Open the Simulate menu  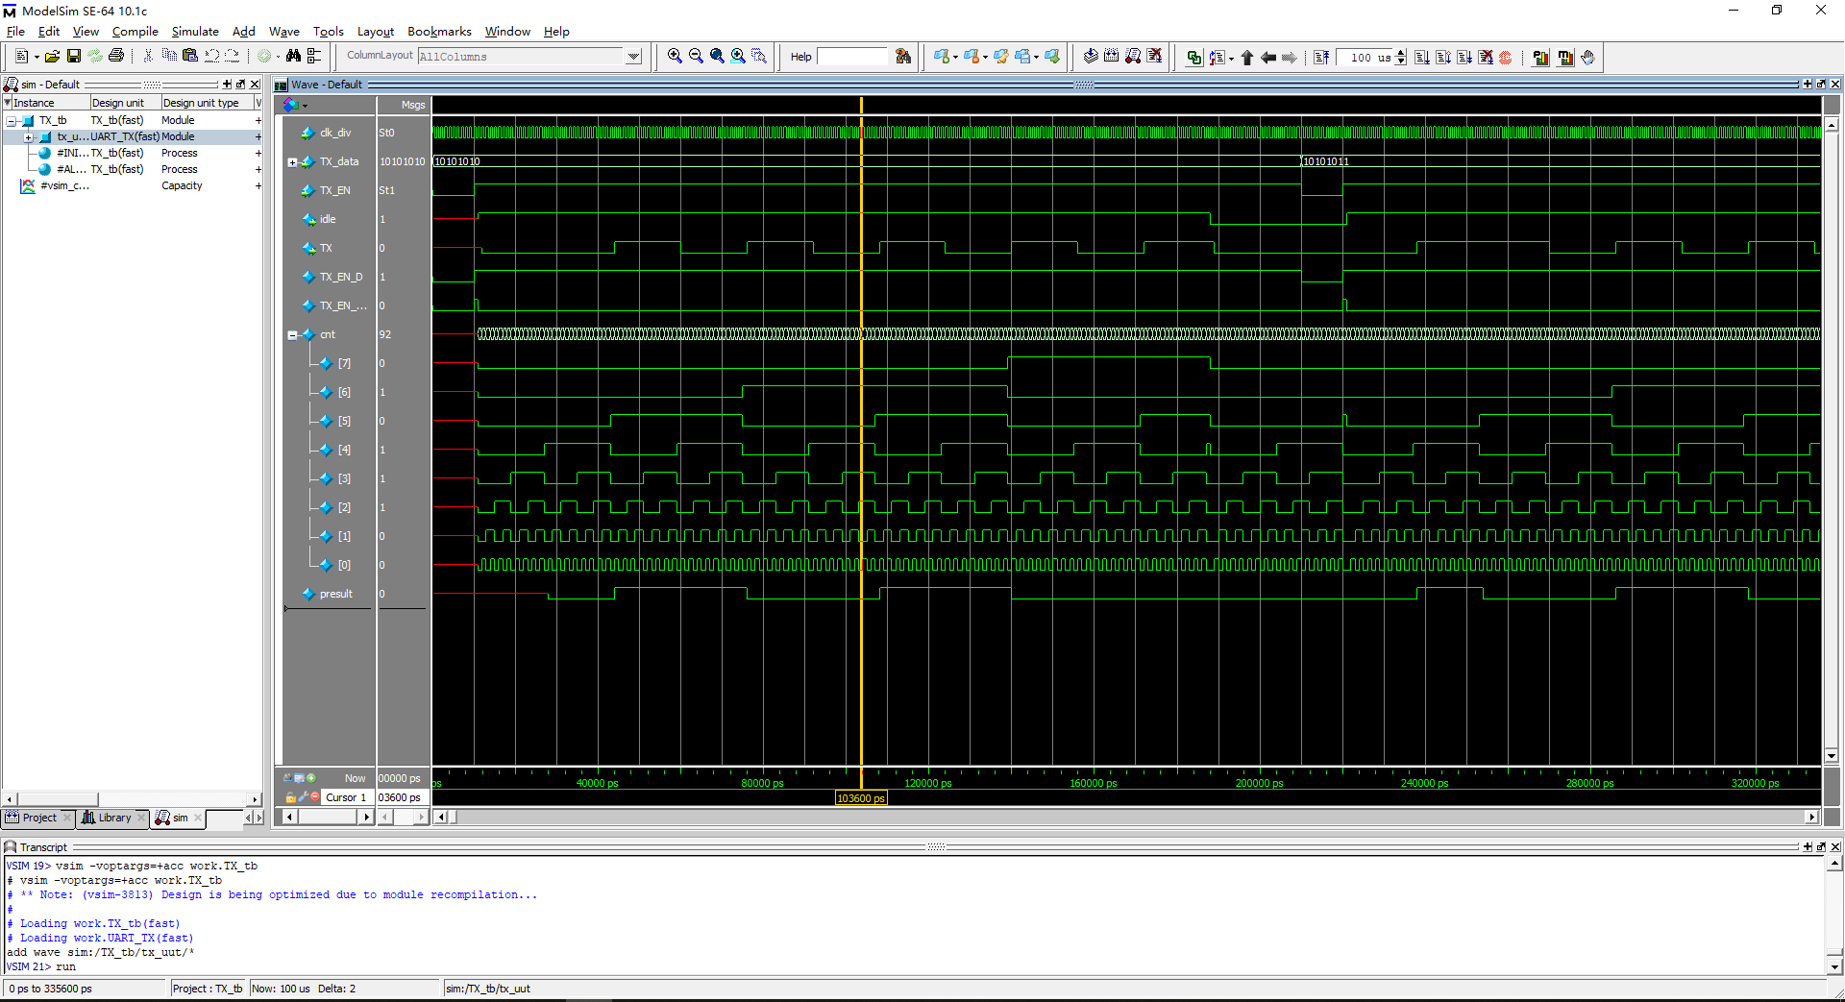click(194, 32)
